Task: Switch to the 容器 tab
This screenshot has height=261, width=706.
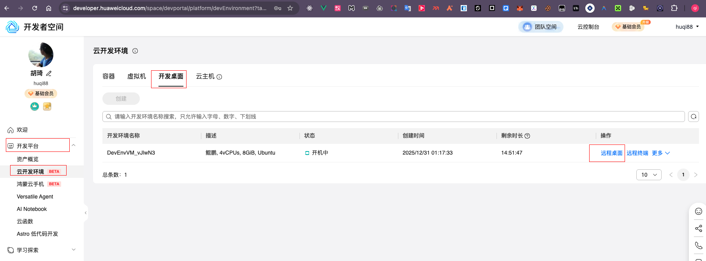Action: point(109,77)
